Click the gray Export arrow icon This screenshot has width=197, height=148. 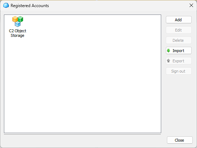[x=169, y=61]
